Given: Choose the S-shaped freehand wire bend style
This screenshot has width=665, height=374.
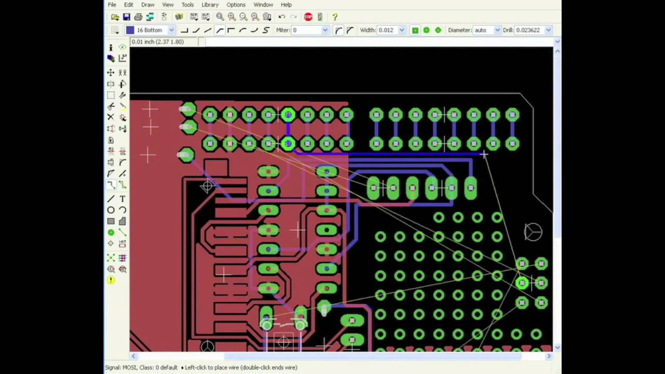Looking at the screenshot, I should pos(266,30).
